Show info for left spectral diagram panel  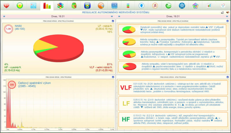(113, 21)
